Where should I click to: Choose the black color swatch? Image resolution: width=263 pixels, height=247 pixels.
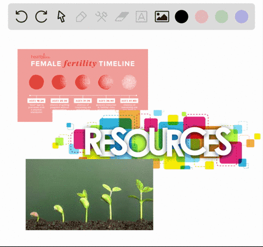[x=181, y=17]
